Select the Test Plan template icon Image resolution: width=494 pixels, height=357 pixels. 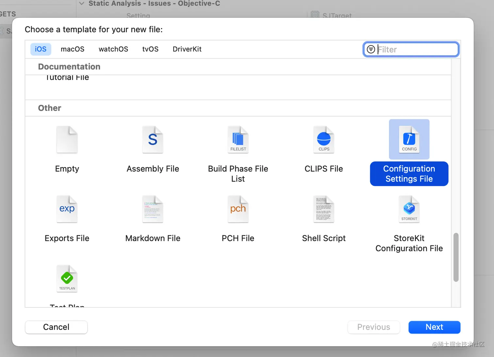67,279
